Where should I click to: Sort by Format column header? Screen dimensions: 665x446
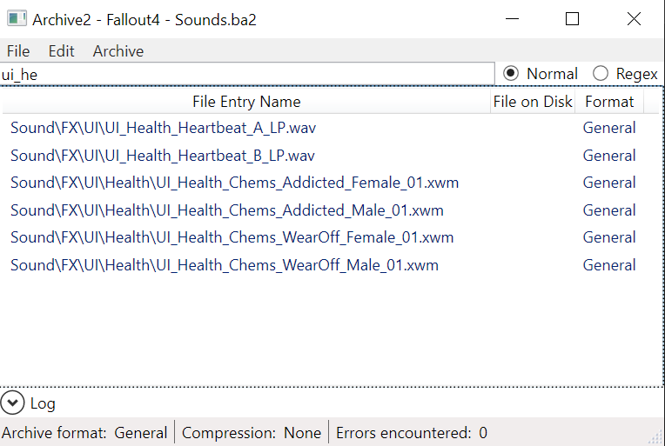click(609, 102)
